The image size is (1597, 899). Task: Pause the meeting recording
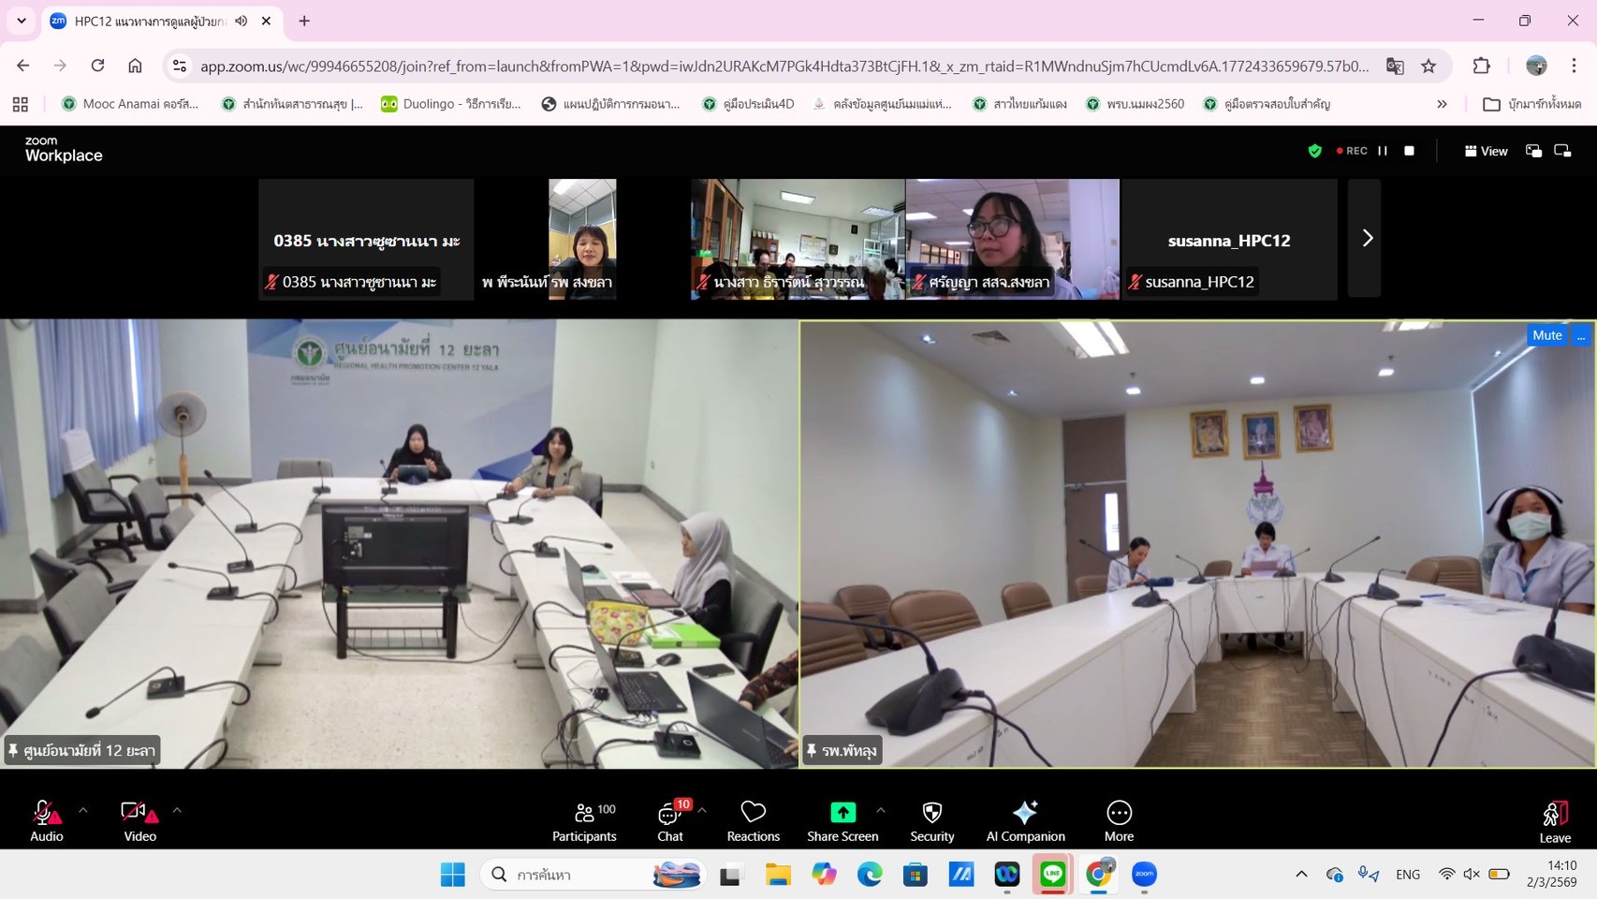1383,151
